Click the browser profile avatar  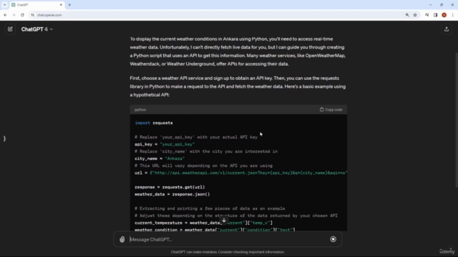point(444,15)
